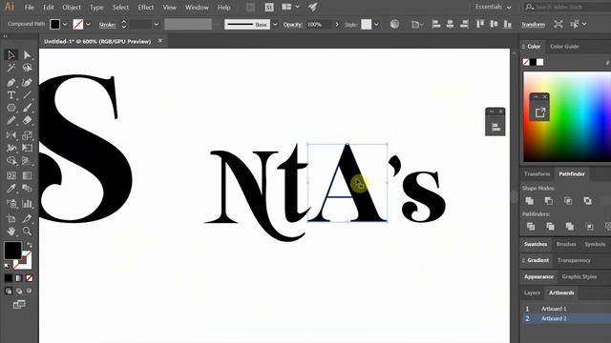Click the toolbox Fill color box
The image size is (611, 343).
[x=12, y=251]
